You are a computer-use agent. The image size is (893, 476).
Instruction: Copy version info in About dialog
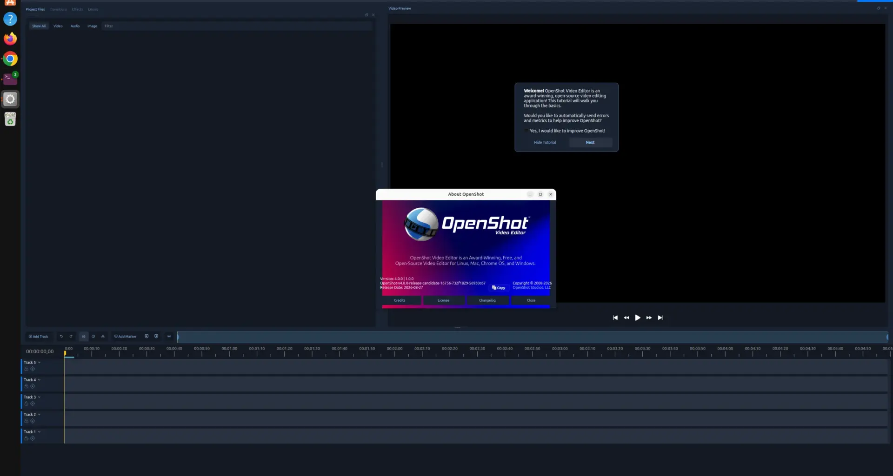tap(499, 288)
